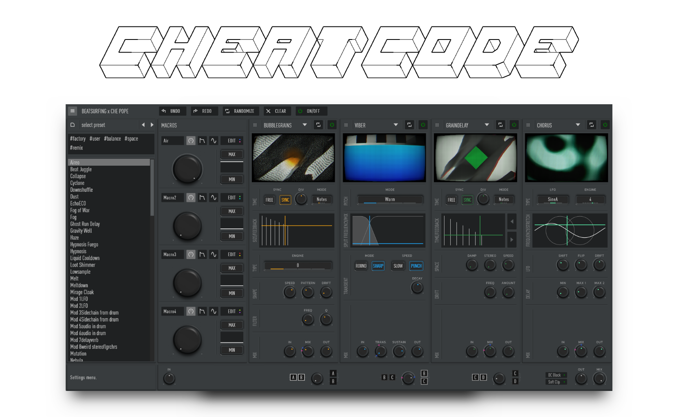Image resolution: width=678 pixels, height=417 pixels.
Task: Click the global RANDOMIZE button
Action: click(x=240, y=111)
